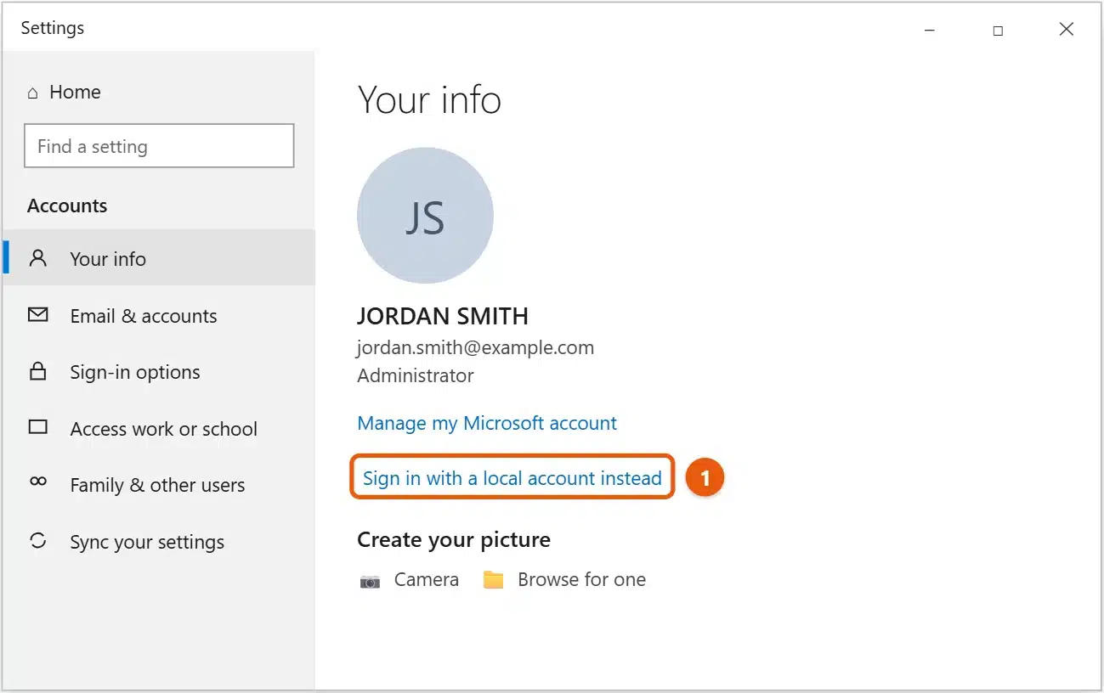This screenshot has width=1104, height=693.
Task: Maximize the Settings window
Action: point(998,30)
